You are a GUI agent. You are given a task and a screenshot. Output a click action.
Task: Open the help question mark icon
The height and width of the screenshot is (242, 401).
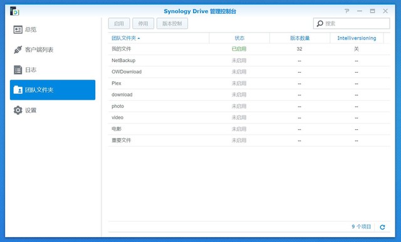pyautogui.click(x=346, y=11)
